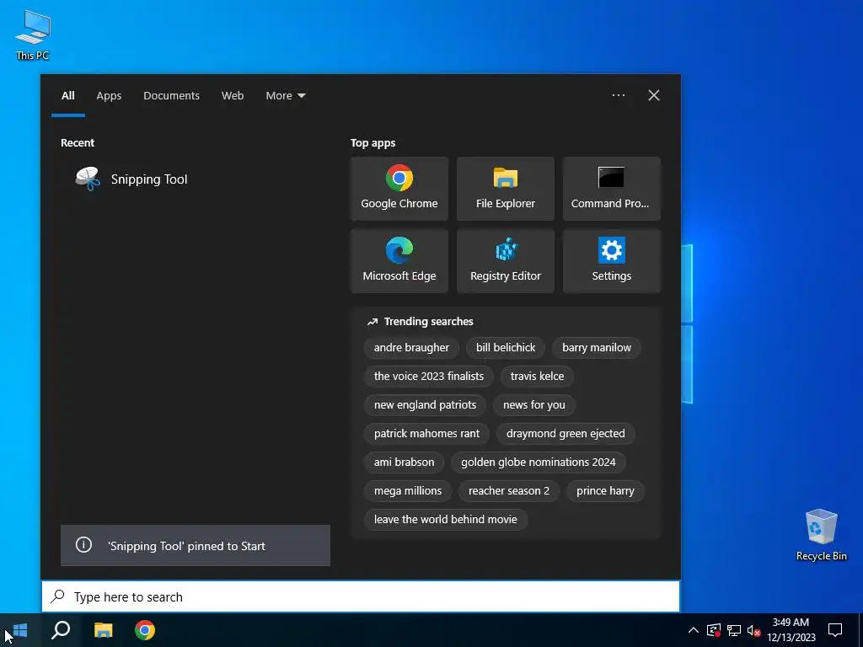
Task: Click 'golden globe nominations 2024' chip
Action: [x=539, y=463]
